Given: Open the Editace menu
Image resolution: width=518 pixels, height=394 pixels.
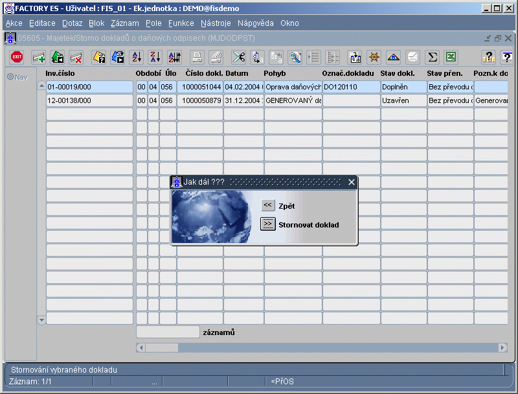Looking at the screenshot, I should pyautogui.click(x=42, y=23).
